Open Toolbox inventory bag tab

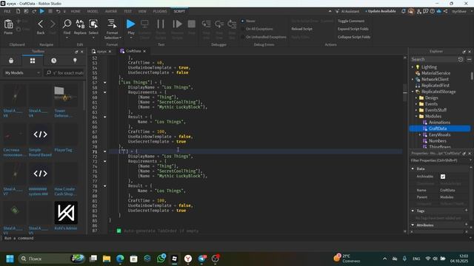pos(11,61)
